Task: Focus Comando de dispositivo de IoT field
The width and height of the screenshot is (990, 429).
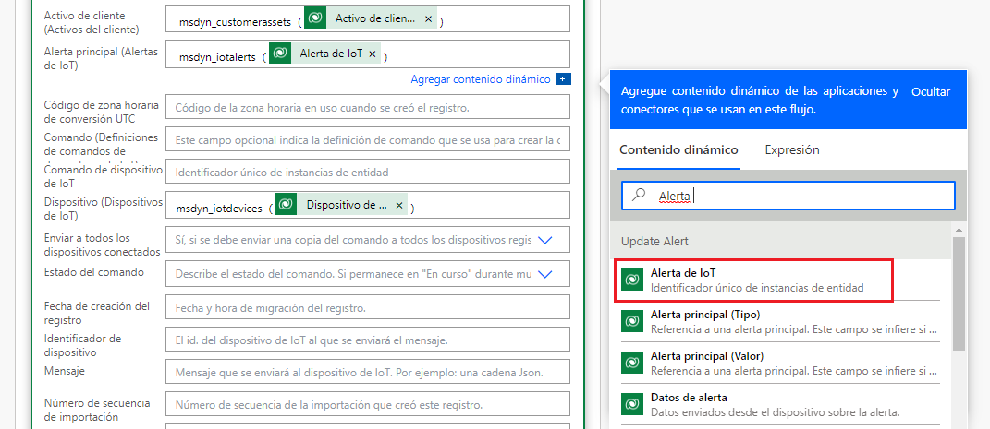Action: 368,172
